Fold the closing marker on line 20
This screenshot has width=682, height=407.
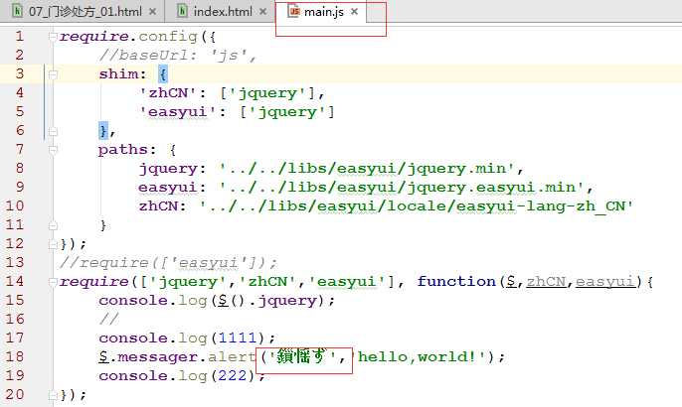[53, 395]
